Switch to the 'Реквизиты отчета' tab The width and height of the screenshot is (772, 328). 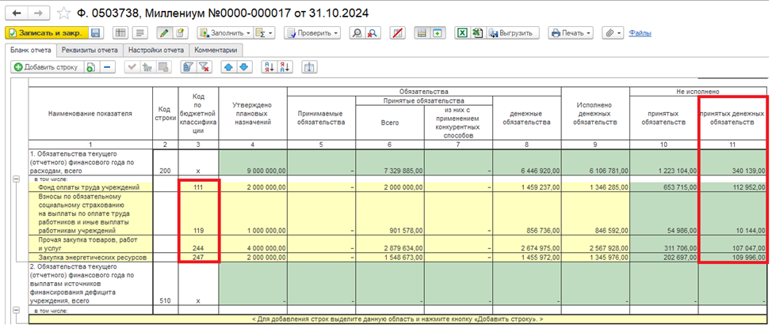coord(90,50)
